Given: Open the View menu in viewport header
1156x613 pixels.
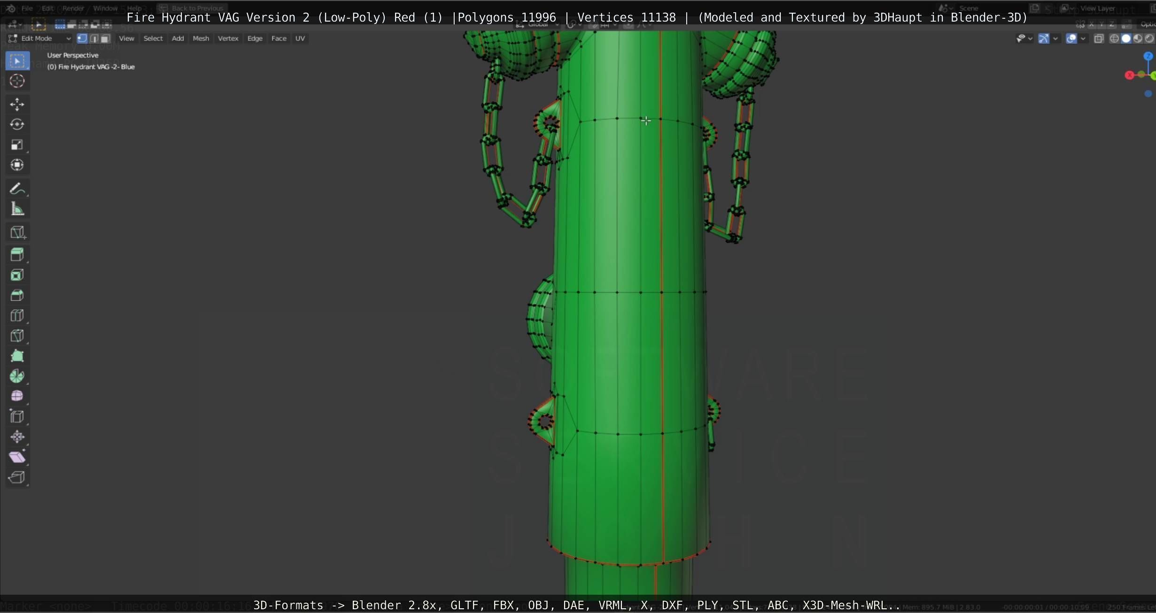Looking at the screenshot, I should point(126,38).
